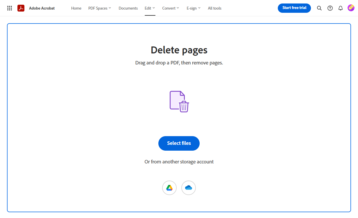Viewport: 358px width, 218px height.
Task: Open the app grid launcher
Action: pyautogui.click(x=10, y=8)
